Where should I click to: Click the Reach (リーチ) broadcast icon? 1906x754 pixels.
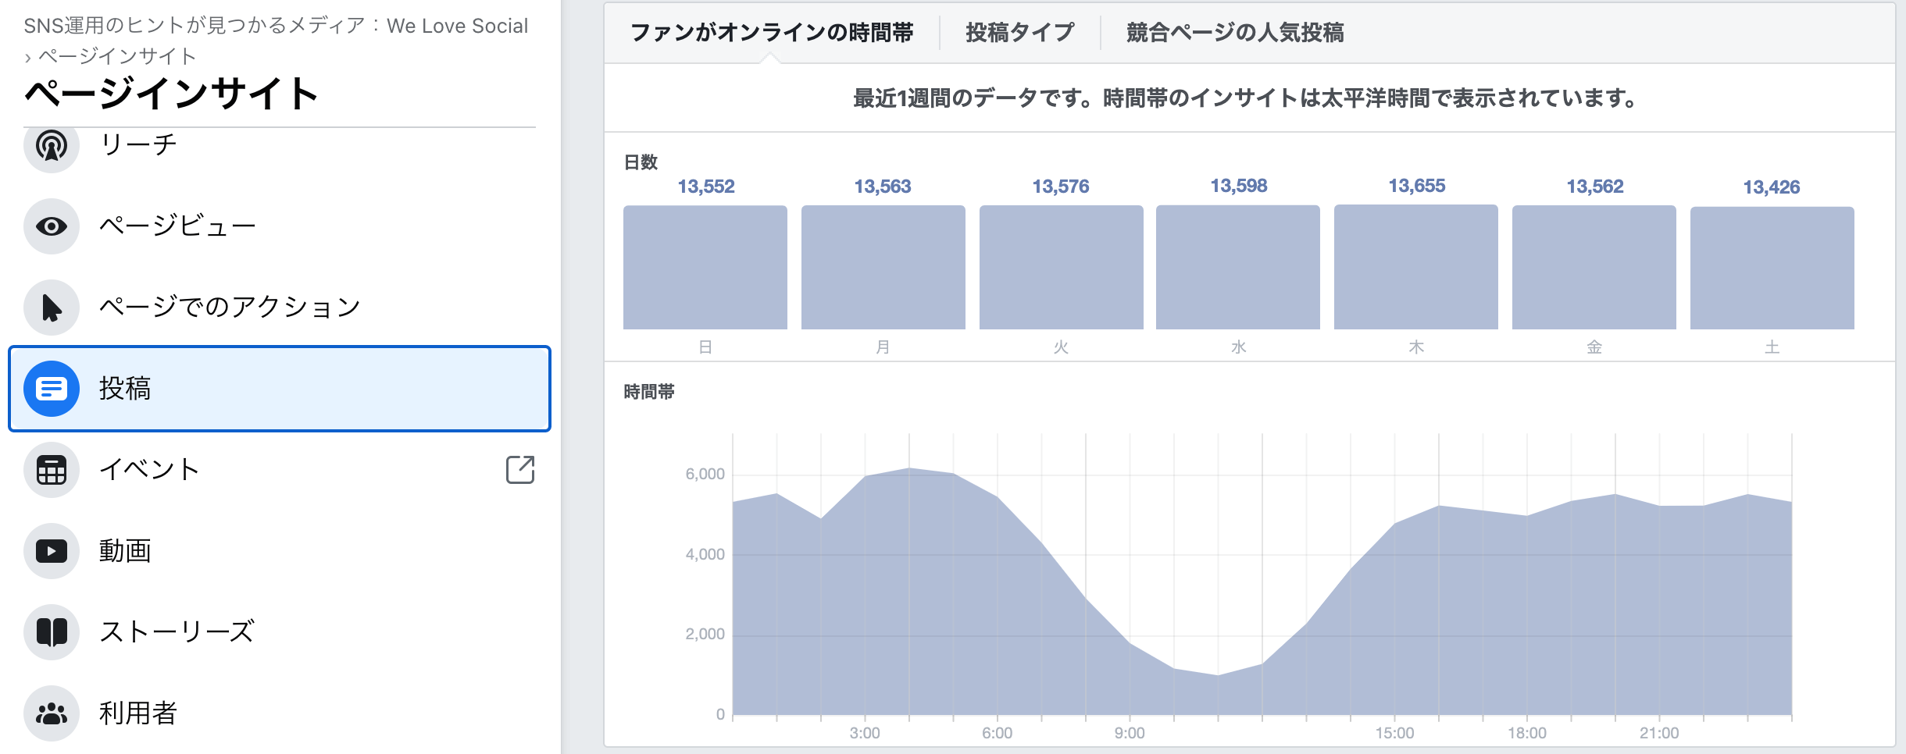pos(52,146)
